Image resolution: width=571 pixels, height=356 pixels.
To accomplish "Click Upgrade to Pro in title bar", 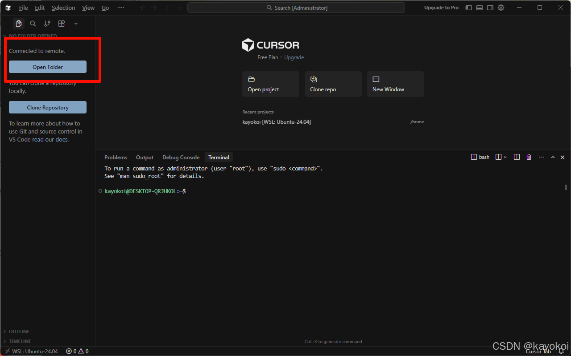I will 441,8.
